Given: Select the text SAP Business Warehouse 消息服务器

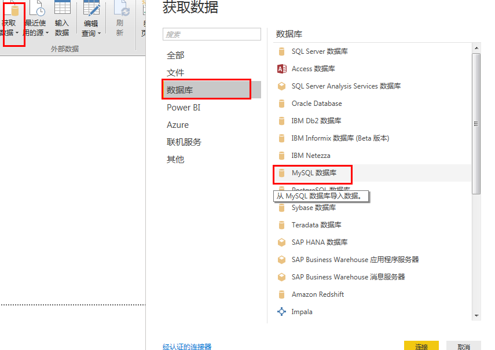Looking at the screenshot, I should point(348,277).
